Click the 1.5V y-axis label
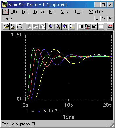 17,35
